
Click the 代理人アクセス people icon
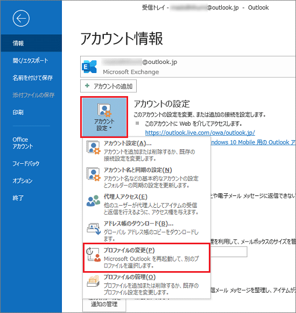coord(93,201)
